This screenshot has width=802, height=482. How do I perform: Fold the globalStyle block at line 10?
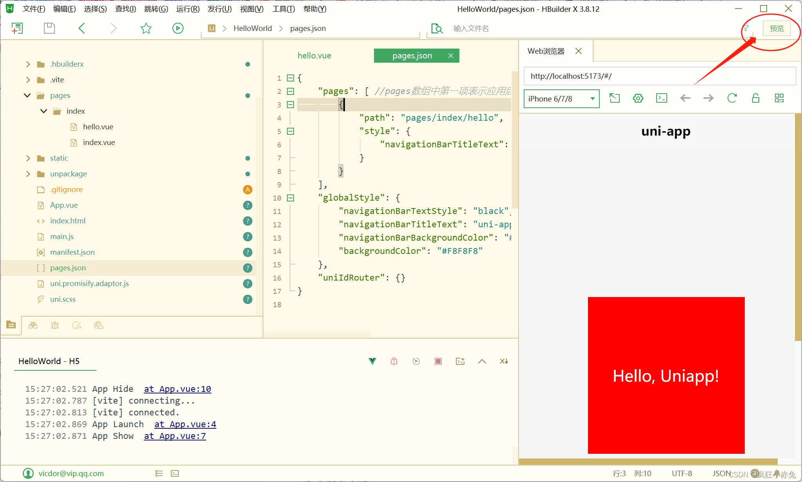[290, 198]
